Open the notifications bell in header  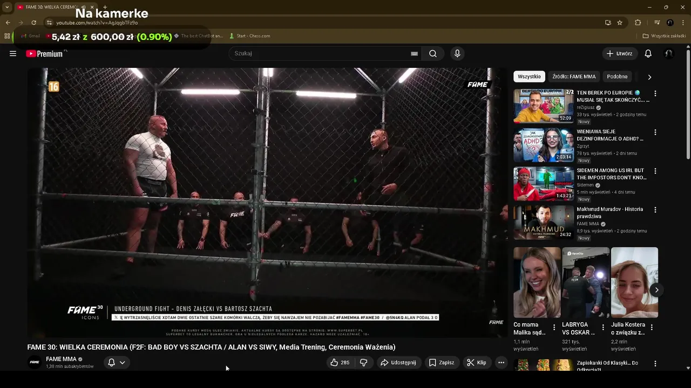[x=648, y=53]
